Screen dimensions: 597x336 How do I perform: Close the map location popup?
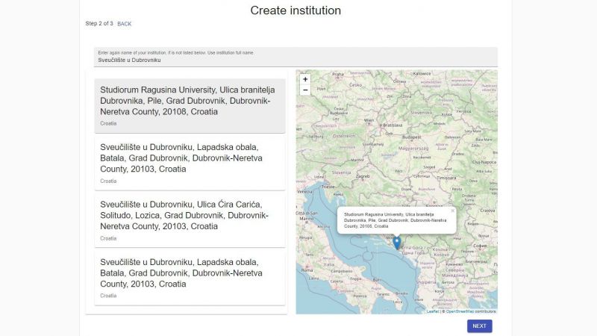[452, 211]
